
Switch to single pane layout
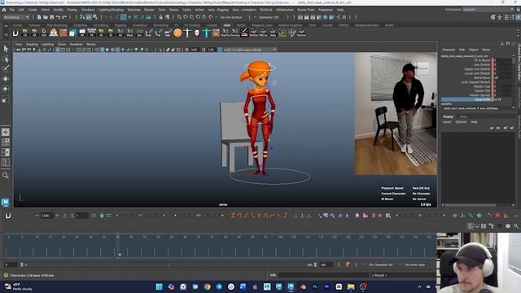6,132
